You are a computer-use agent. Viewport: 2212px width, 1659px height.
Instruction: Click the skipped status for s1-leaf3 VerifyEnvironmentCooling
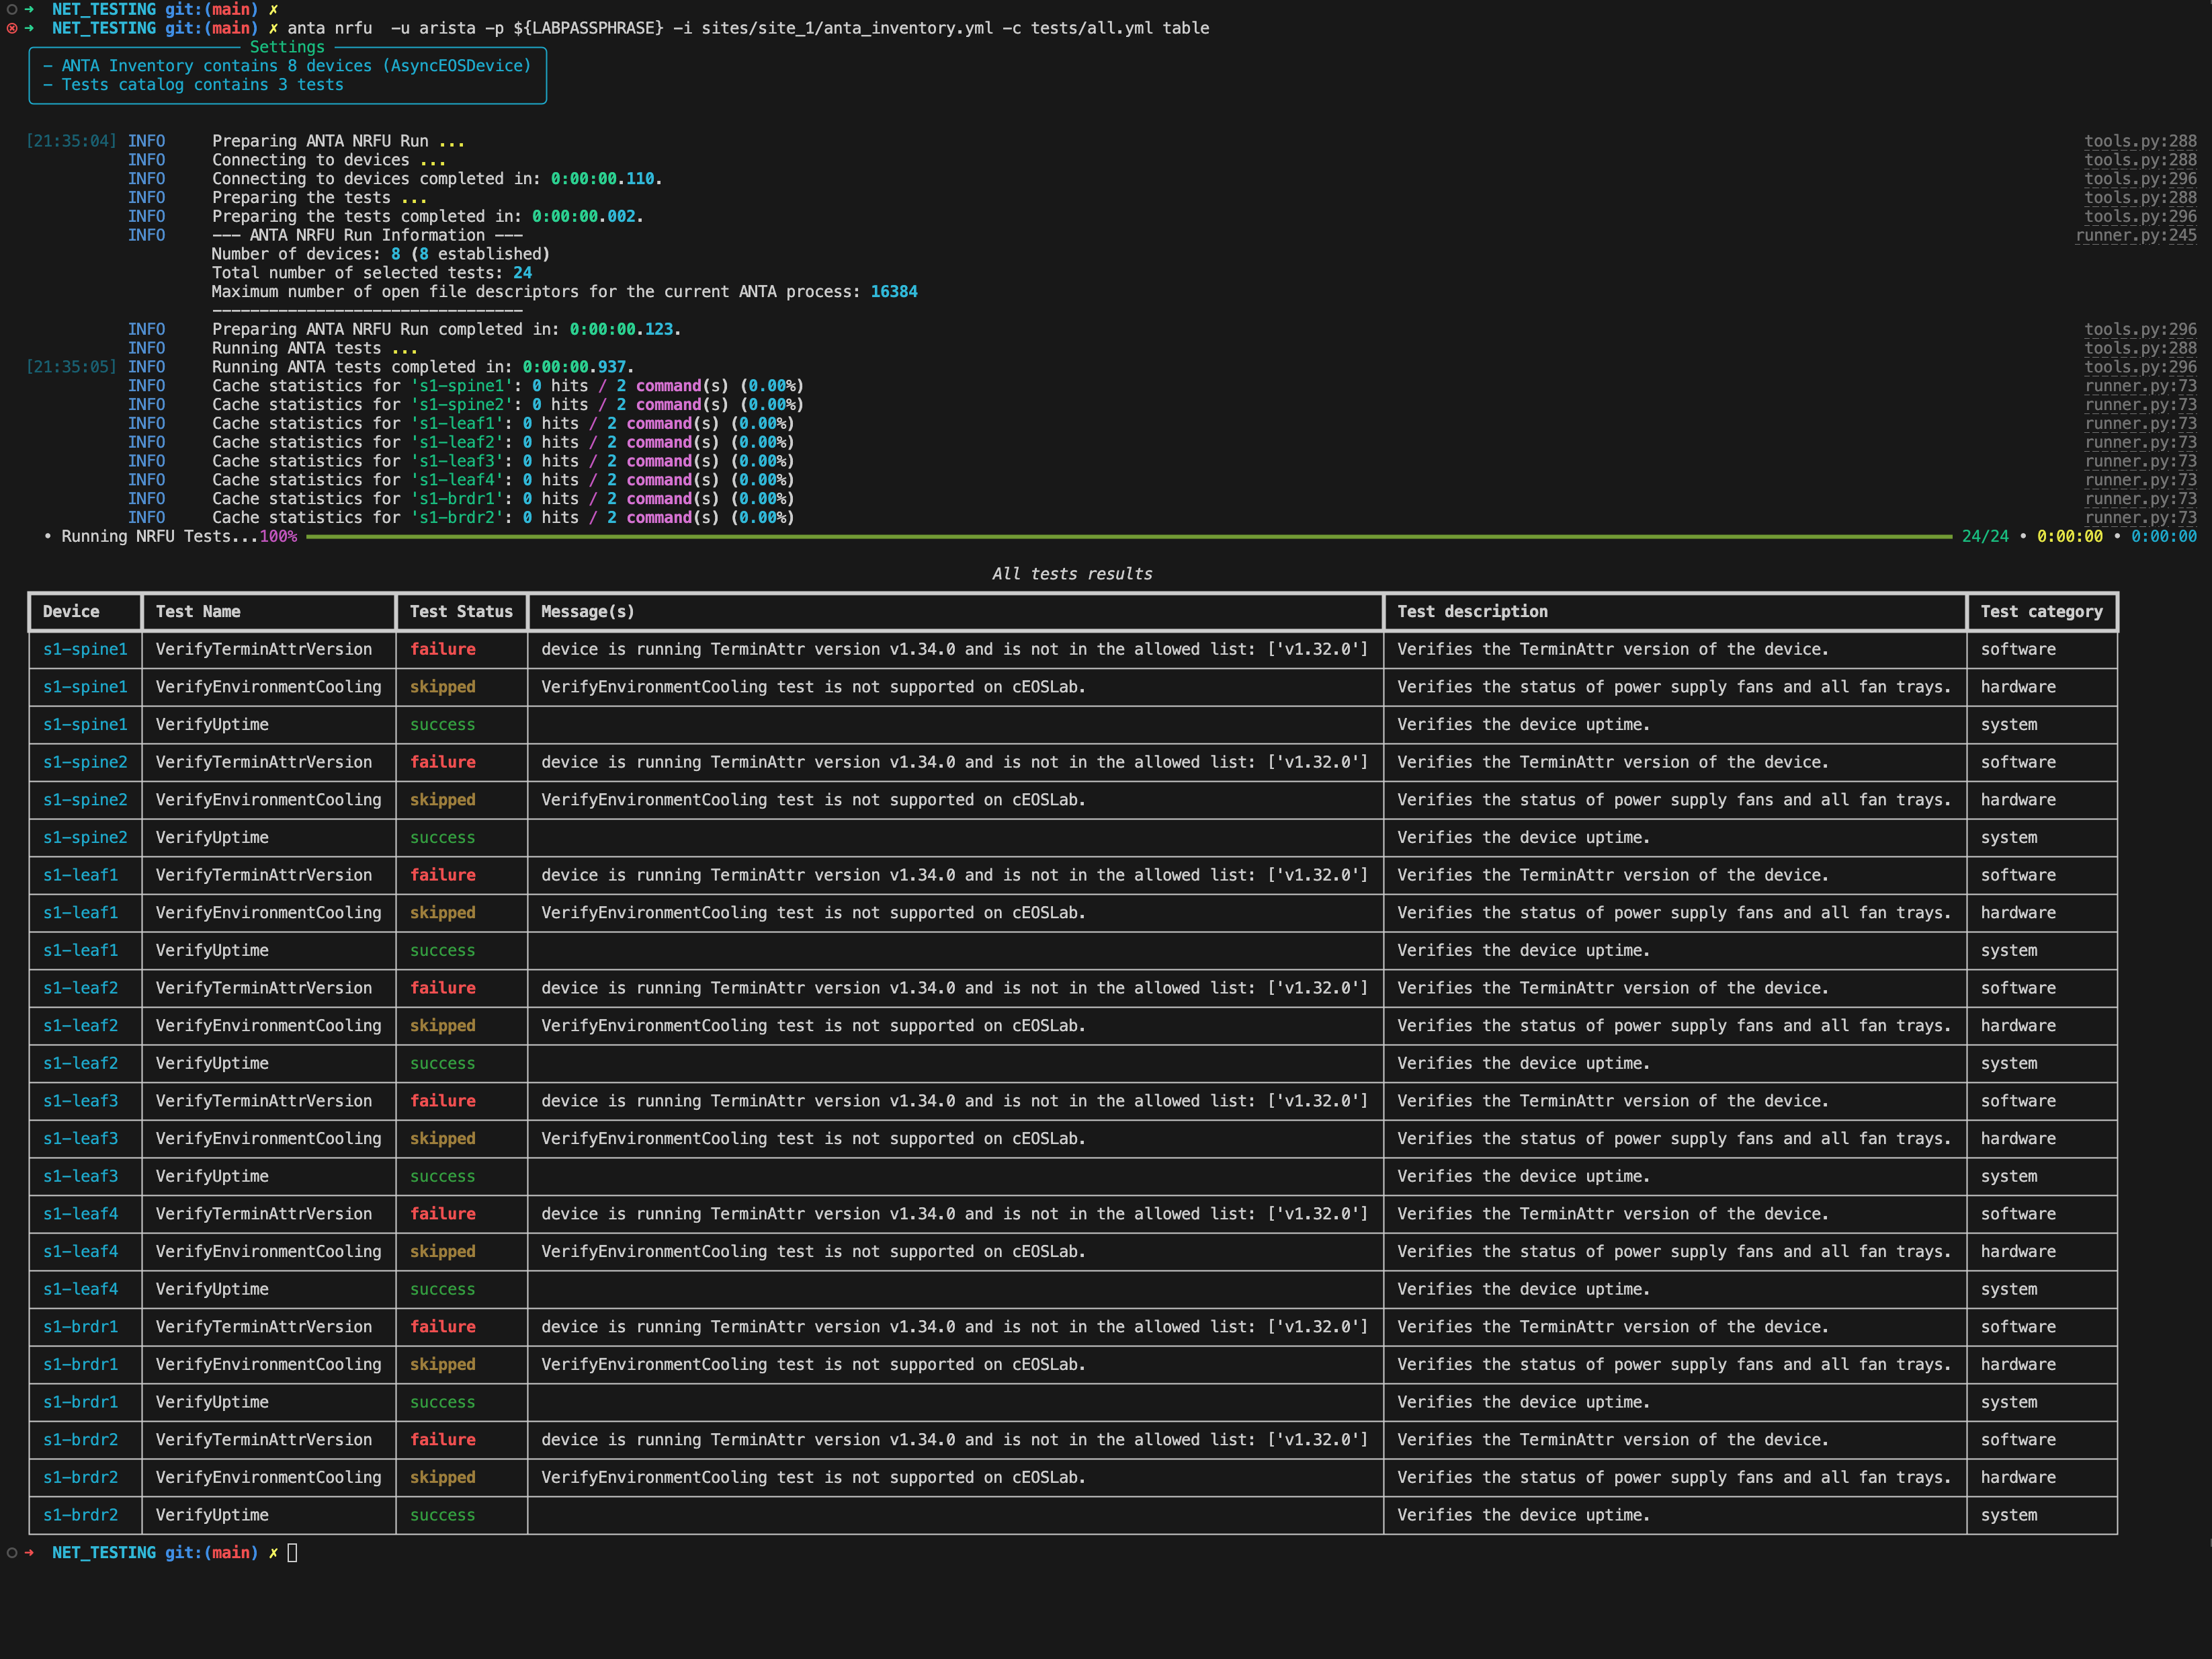[442, 1139]
